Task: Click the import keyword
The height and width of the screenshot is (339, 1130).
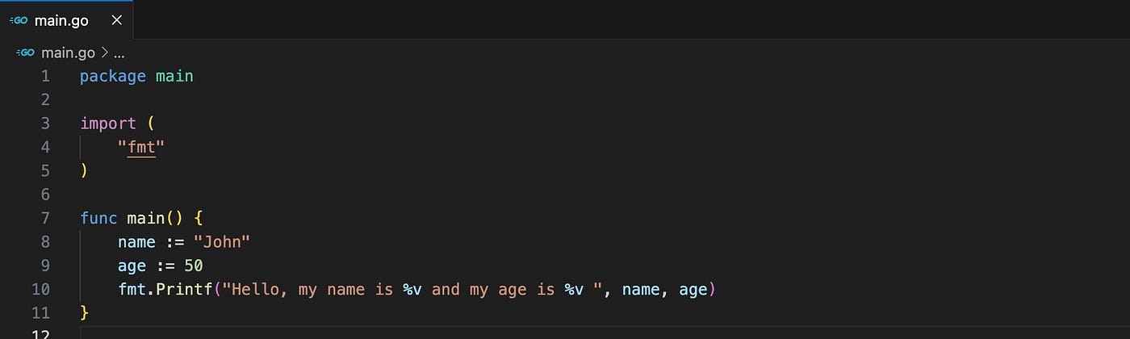Action: click(x=108, y=124)
